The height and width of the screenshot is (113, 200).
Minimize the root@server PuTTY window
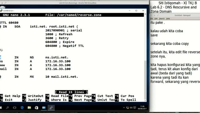130,11
